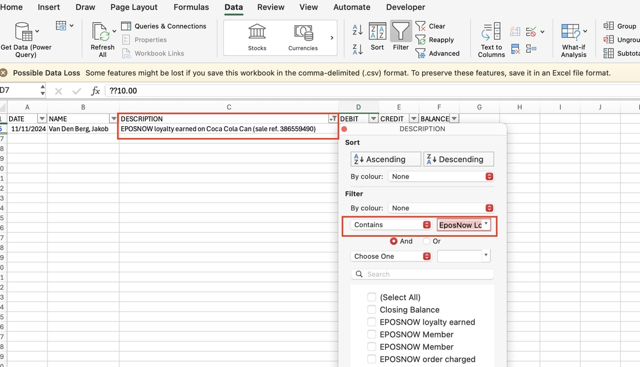The height and width of the screenshot is (367, 640).
Task: Open the DATE column filter dropdown
Action: (x=42, y=119)
